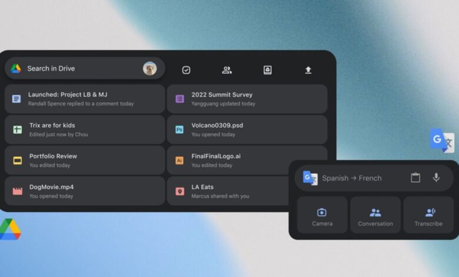Open the Portfolio Review presentation
Screen dimensions: 459x277
coord(85,160)
